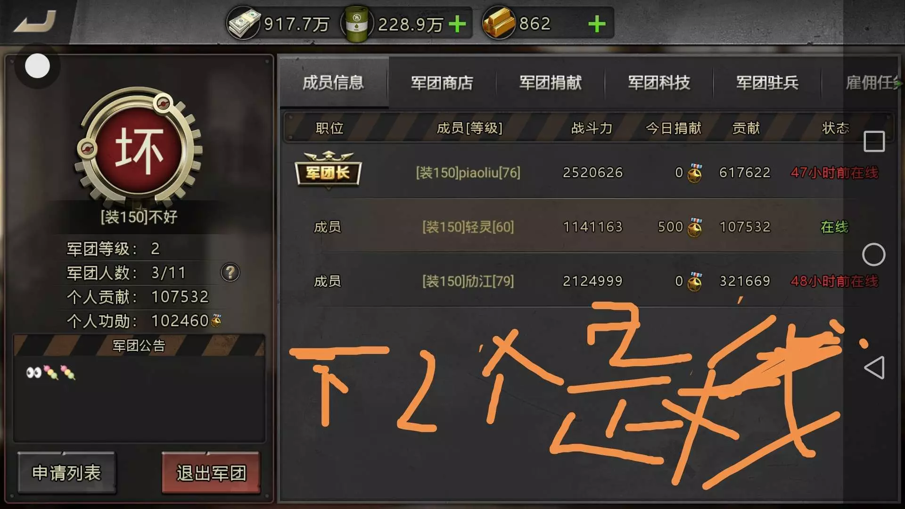Switch to 成员信息 tab
The image size is (905, 509).
point(333,82)
